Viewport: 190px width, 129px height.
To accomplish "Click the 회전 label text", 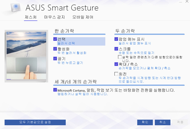I will (x=123, y=74).
